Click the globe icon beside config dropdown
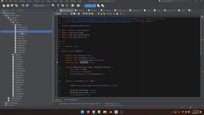 click(53, 6)
